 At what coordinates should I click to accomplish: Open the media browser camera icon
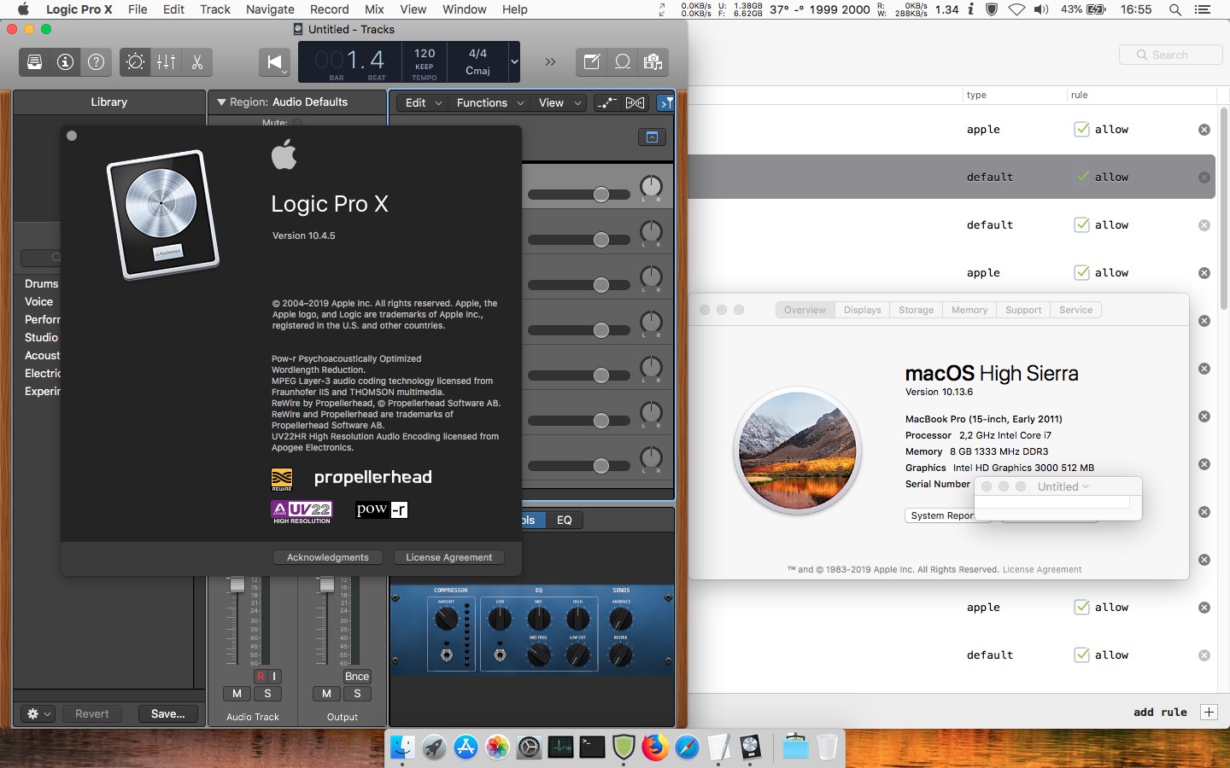[x=653, y=62]
